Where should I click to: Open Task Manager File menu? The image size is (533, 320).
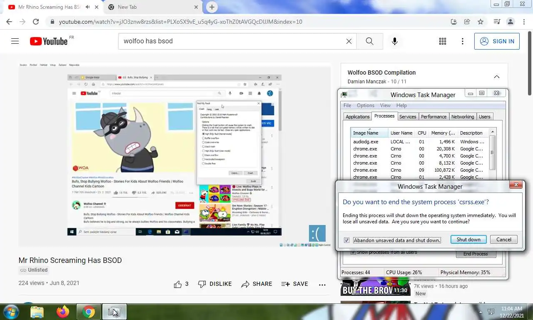click(347, 105)
